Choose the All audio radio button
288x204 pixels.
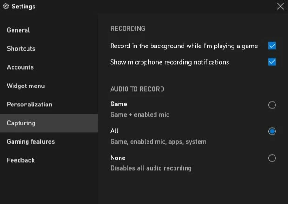[x=272, y=132]
